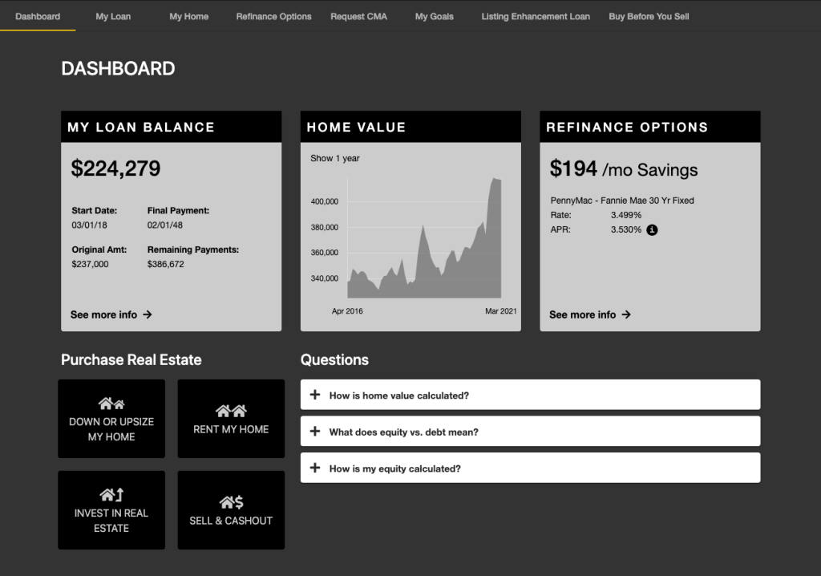
Task: Click the arrow in the Refinance Options card
Action: (x=626, y=314)
